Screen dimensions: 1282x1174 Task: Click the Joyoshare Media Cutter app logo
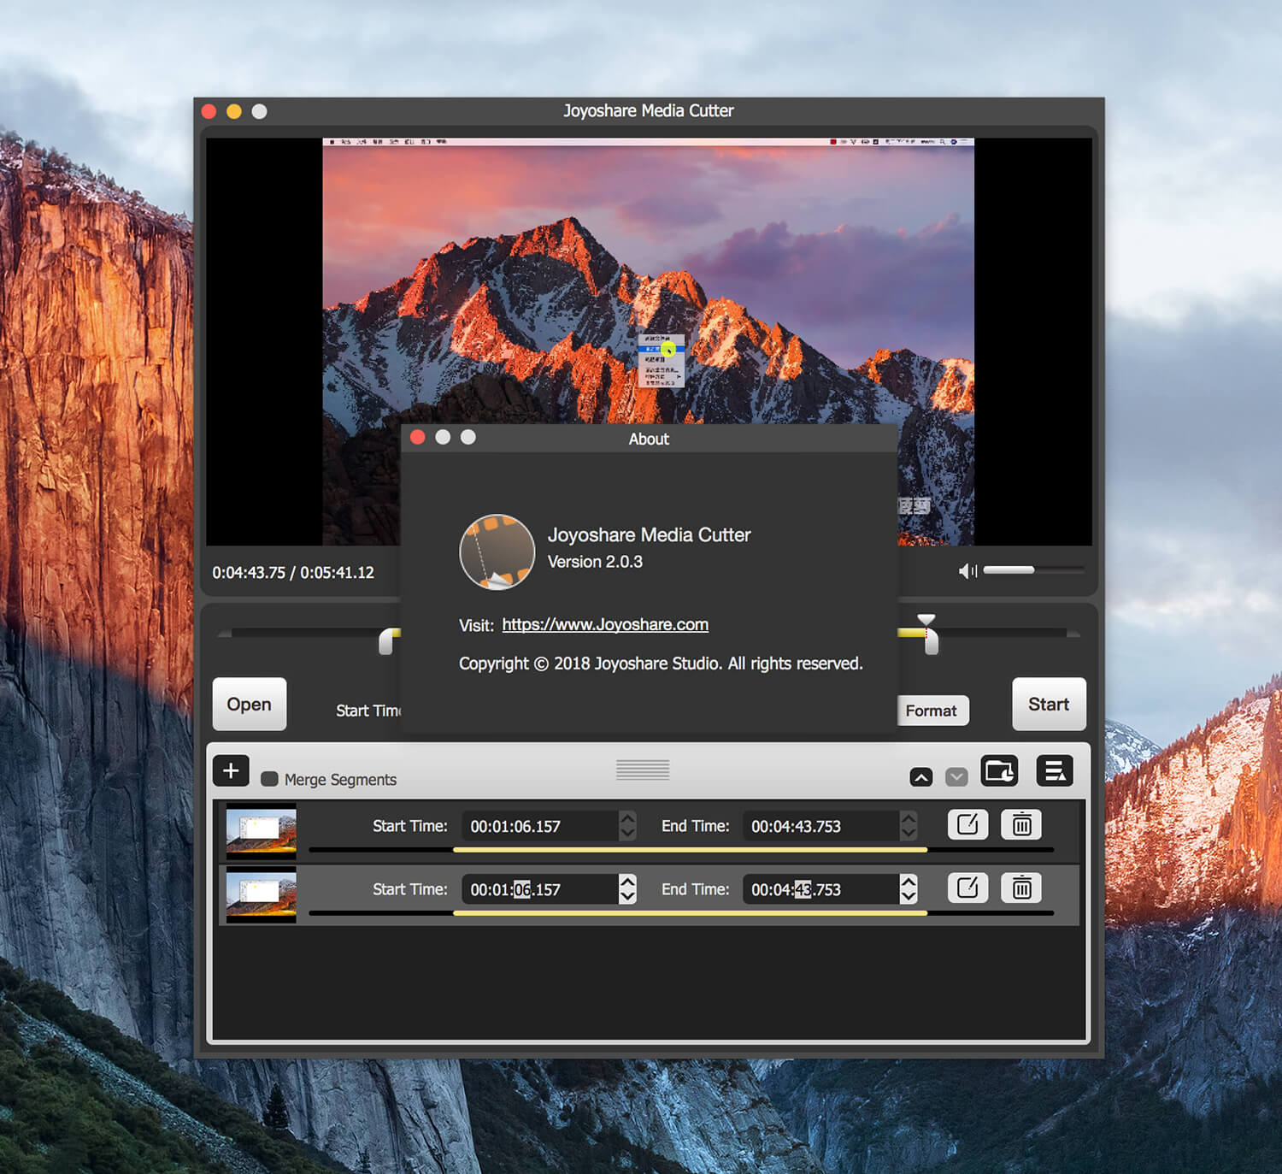pyautogui.click(x=497, y=552)
